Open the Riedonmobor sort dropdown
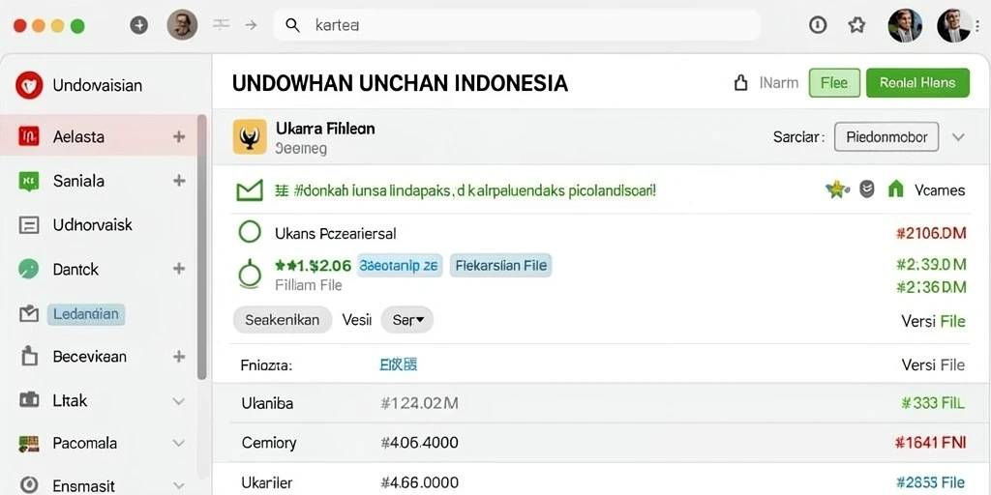 pyautogui.click(x=886, y=137)
